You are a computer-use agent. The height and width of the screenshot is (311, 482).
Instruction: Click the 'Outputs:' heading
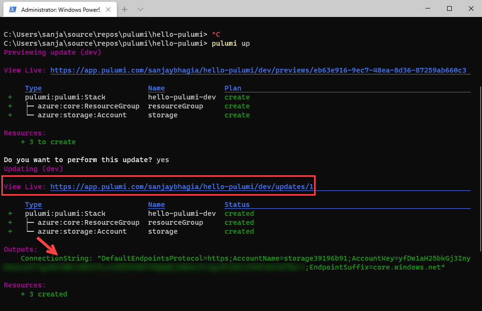tap(21, 250)
